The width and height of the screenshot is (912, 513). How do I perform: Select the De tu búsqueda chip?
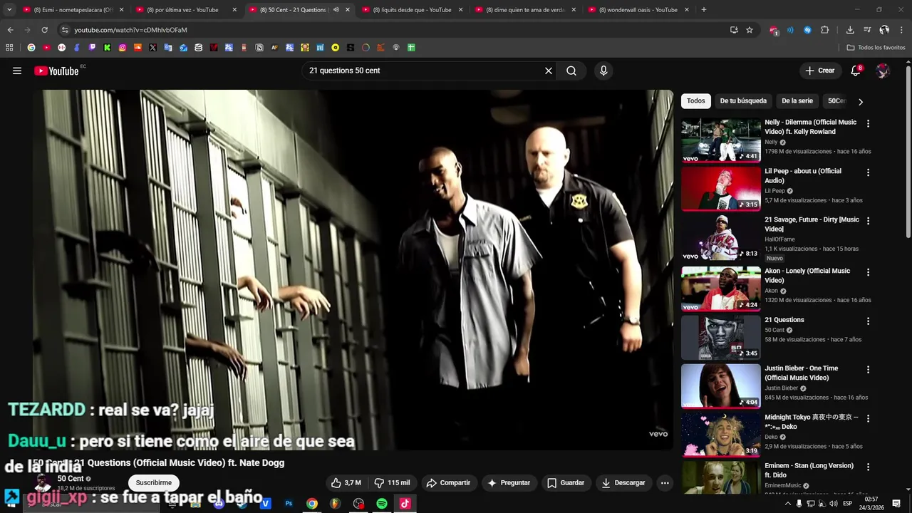743,101
